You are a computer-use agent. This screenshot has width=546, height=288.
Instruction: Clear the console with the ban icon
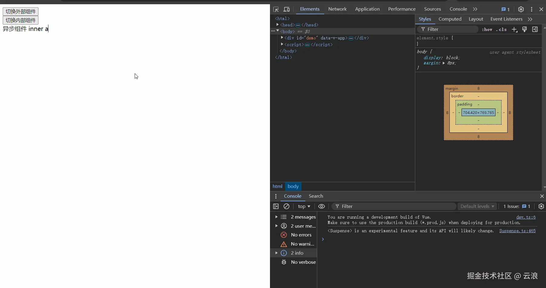[286, 206]
